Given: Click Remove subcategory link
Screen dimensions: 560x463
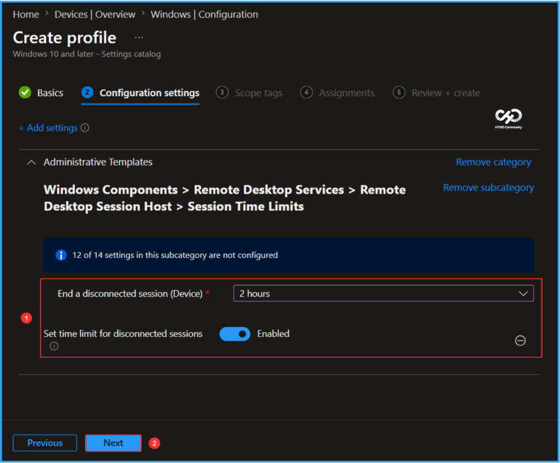Looking at the screenshot, I should pyautogui.click(x=488, y=187).
